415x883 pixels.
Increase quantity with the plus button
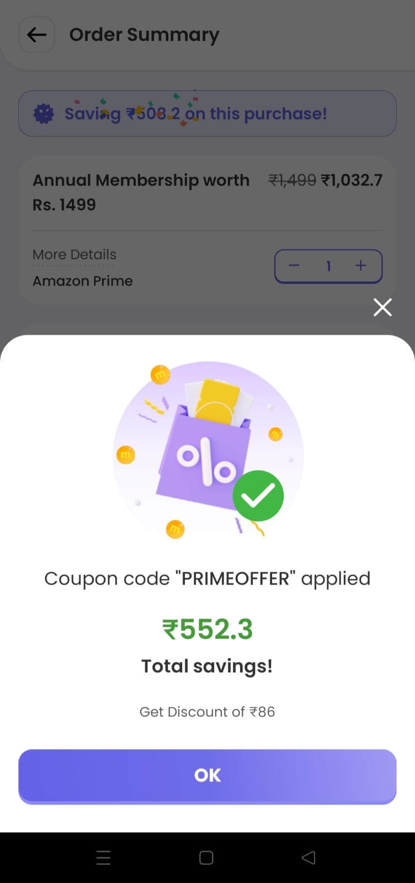(x=361, y=266)
